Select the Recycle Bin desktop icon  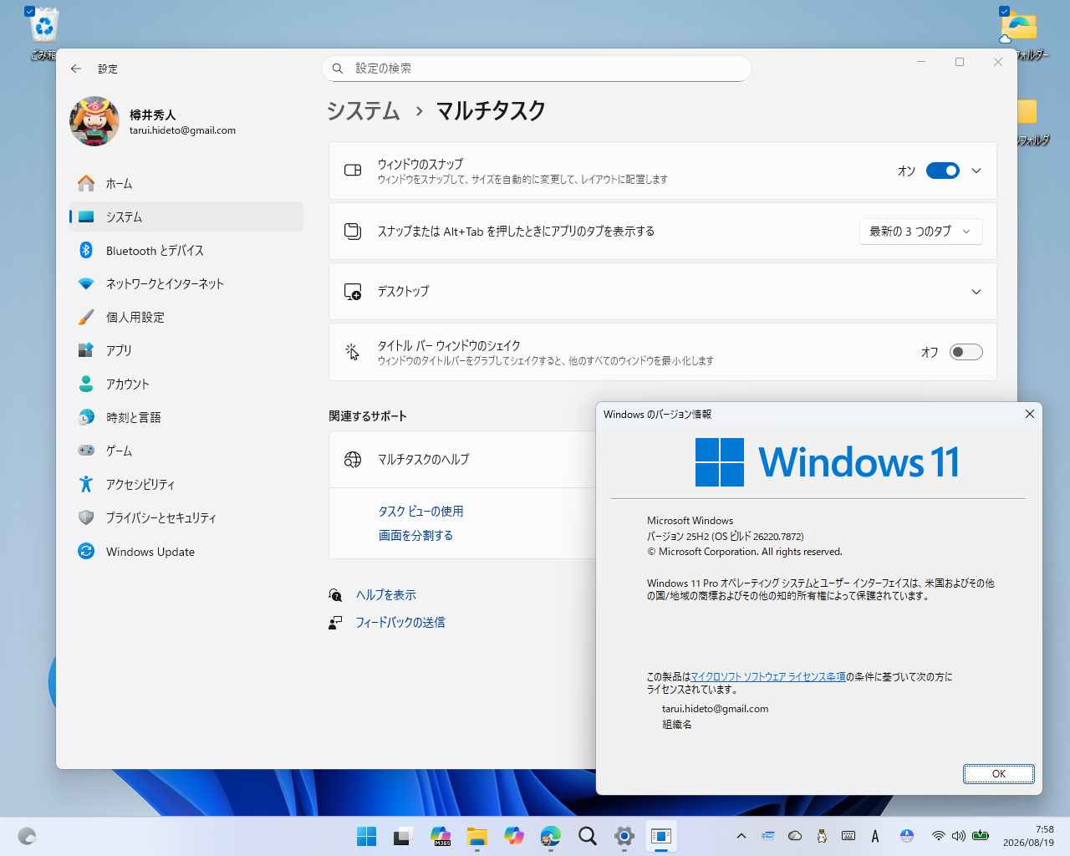click(43, 34)
